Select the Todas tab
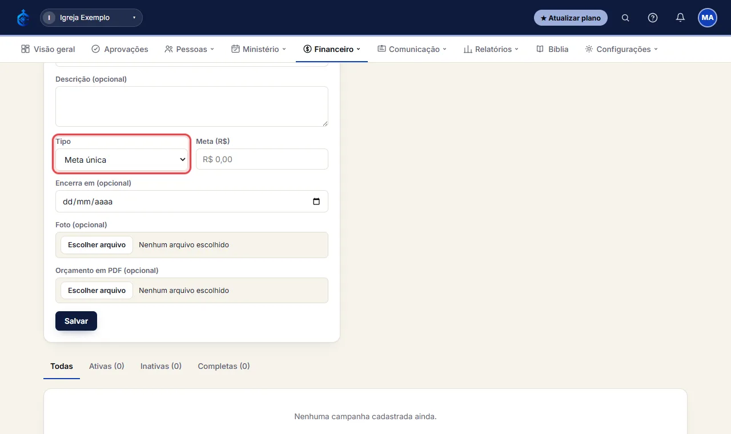The height and width of the screenshot is (434, 731). (62, 366)
